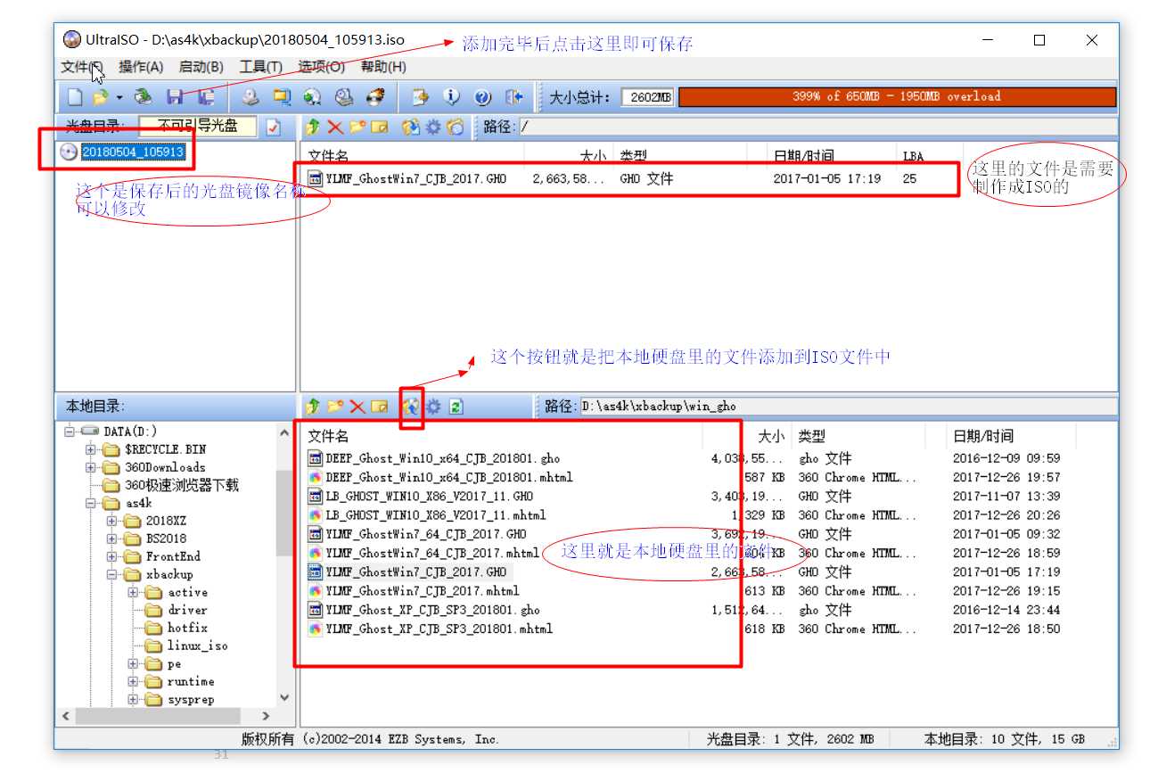
Task: Collapse the DATA(D:) drive node
Action: (x=70, y=432)
